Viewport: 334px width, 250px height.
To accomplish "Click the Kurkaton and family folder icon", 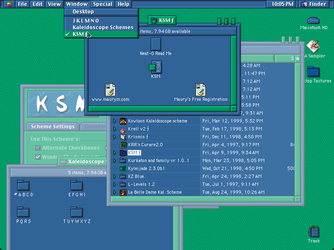I will [x=123, y=160].
